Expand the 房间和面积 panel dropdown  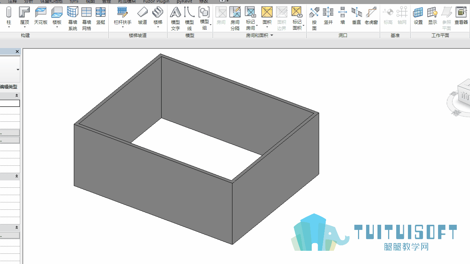(x=272, y=36)
